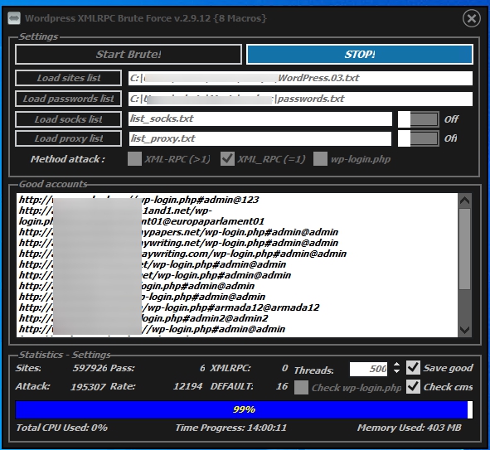The image size is (490, 450).
Task: Check the XML-RPC (>1) method box
Action: click(134, 159)
